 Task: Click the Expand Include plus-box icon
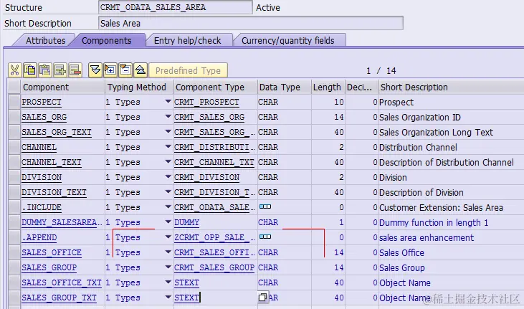(x=110, y=70)
